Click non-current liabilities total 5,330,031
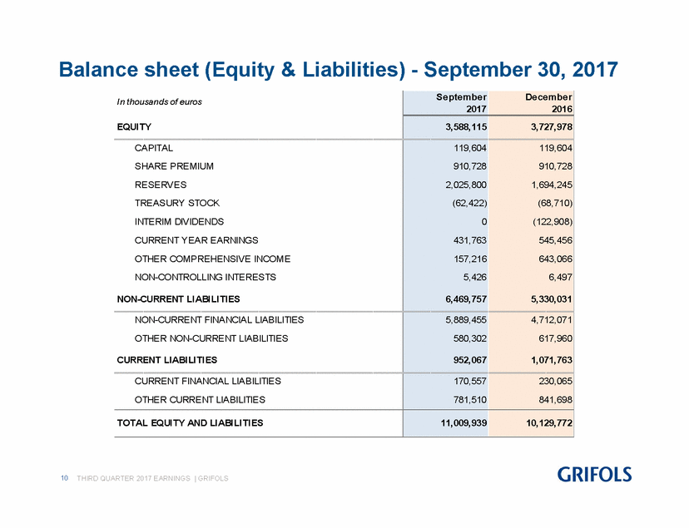 pos(552,299)
